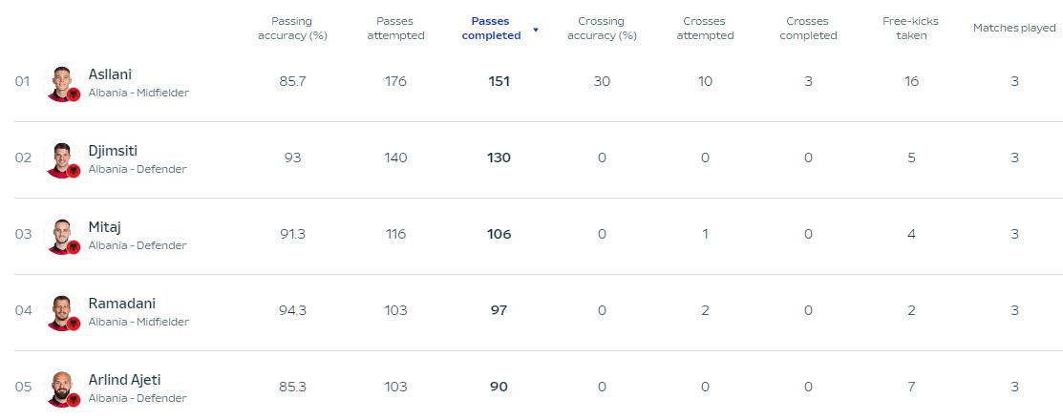Open Asllani player name link
1063x420 pixels.
click(110, 74)
